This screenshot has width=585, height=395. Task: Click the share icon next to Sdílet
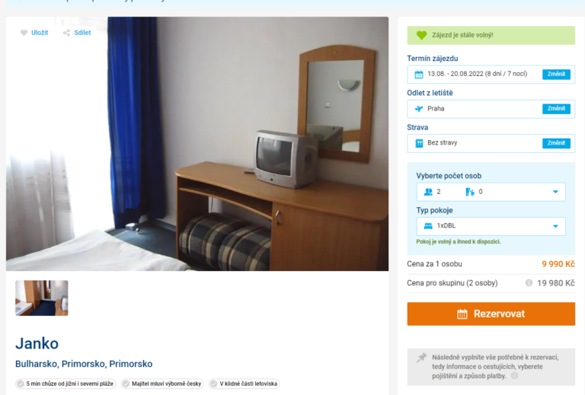[x=66, y=33]
